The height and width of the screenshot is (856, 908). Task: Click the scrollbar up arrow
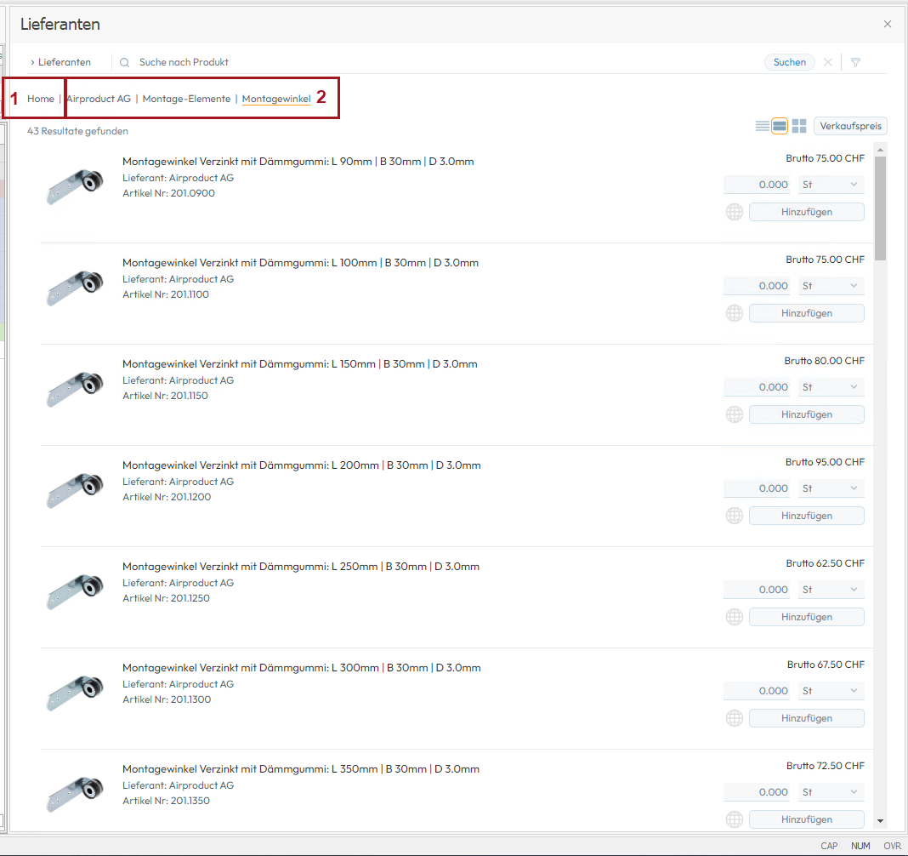[x=880, y=150]
